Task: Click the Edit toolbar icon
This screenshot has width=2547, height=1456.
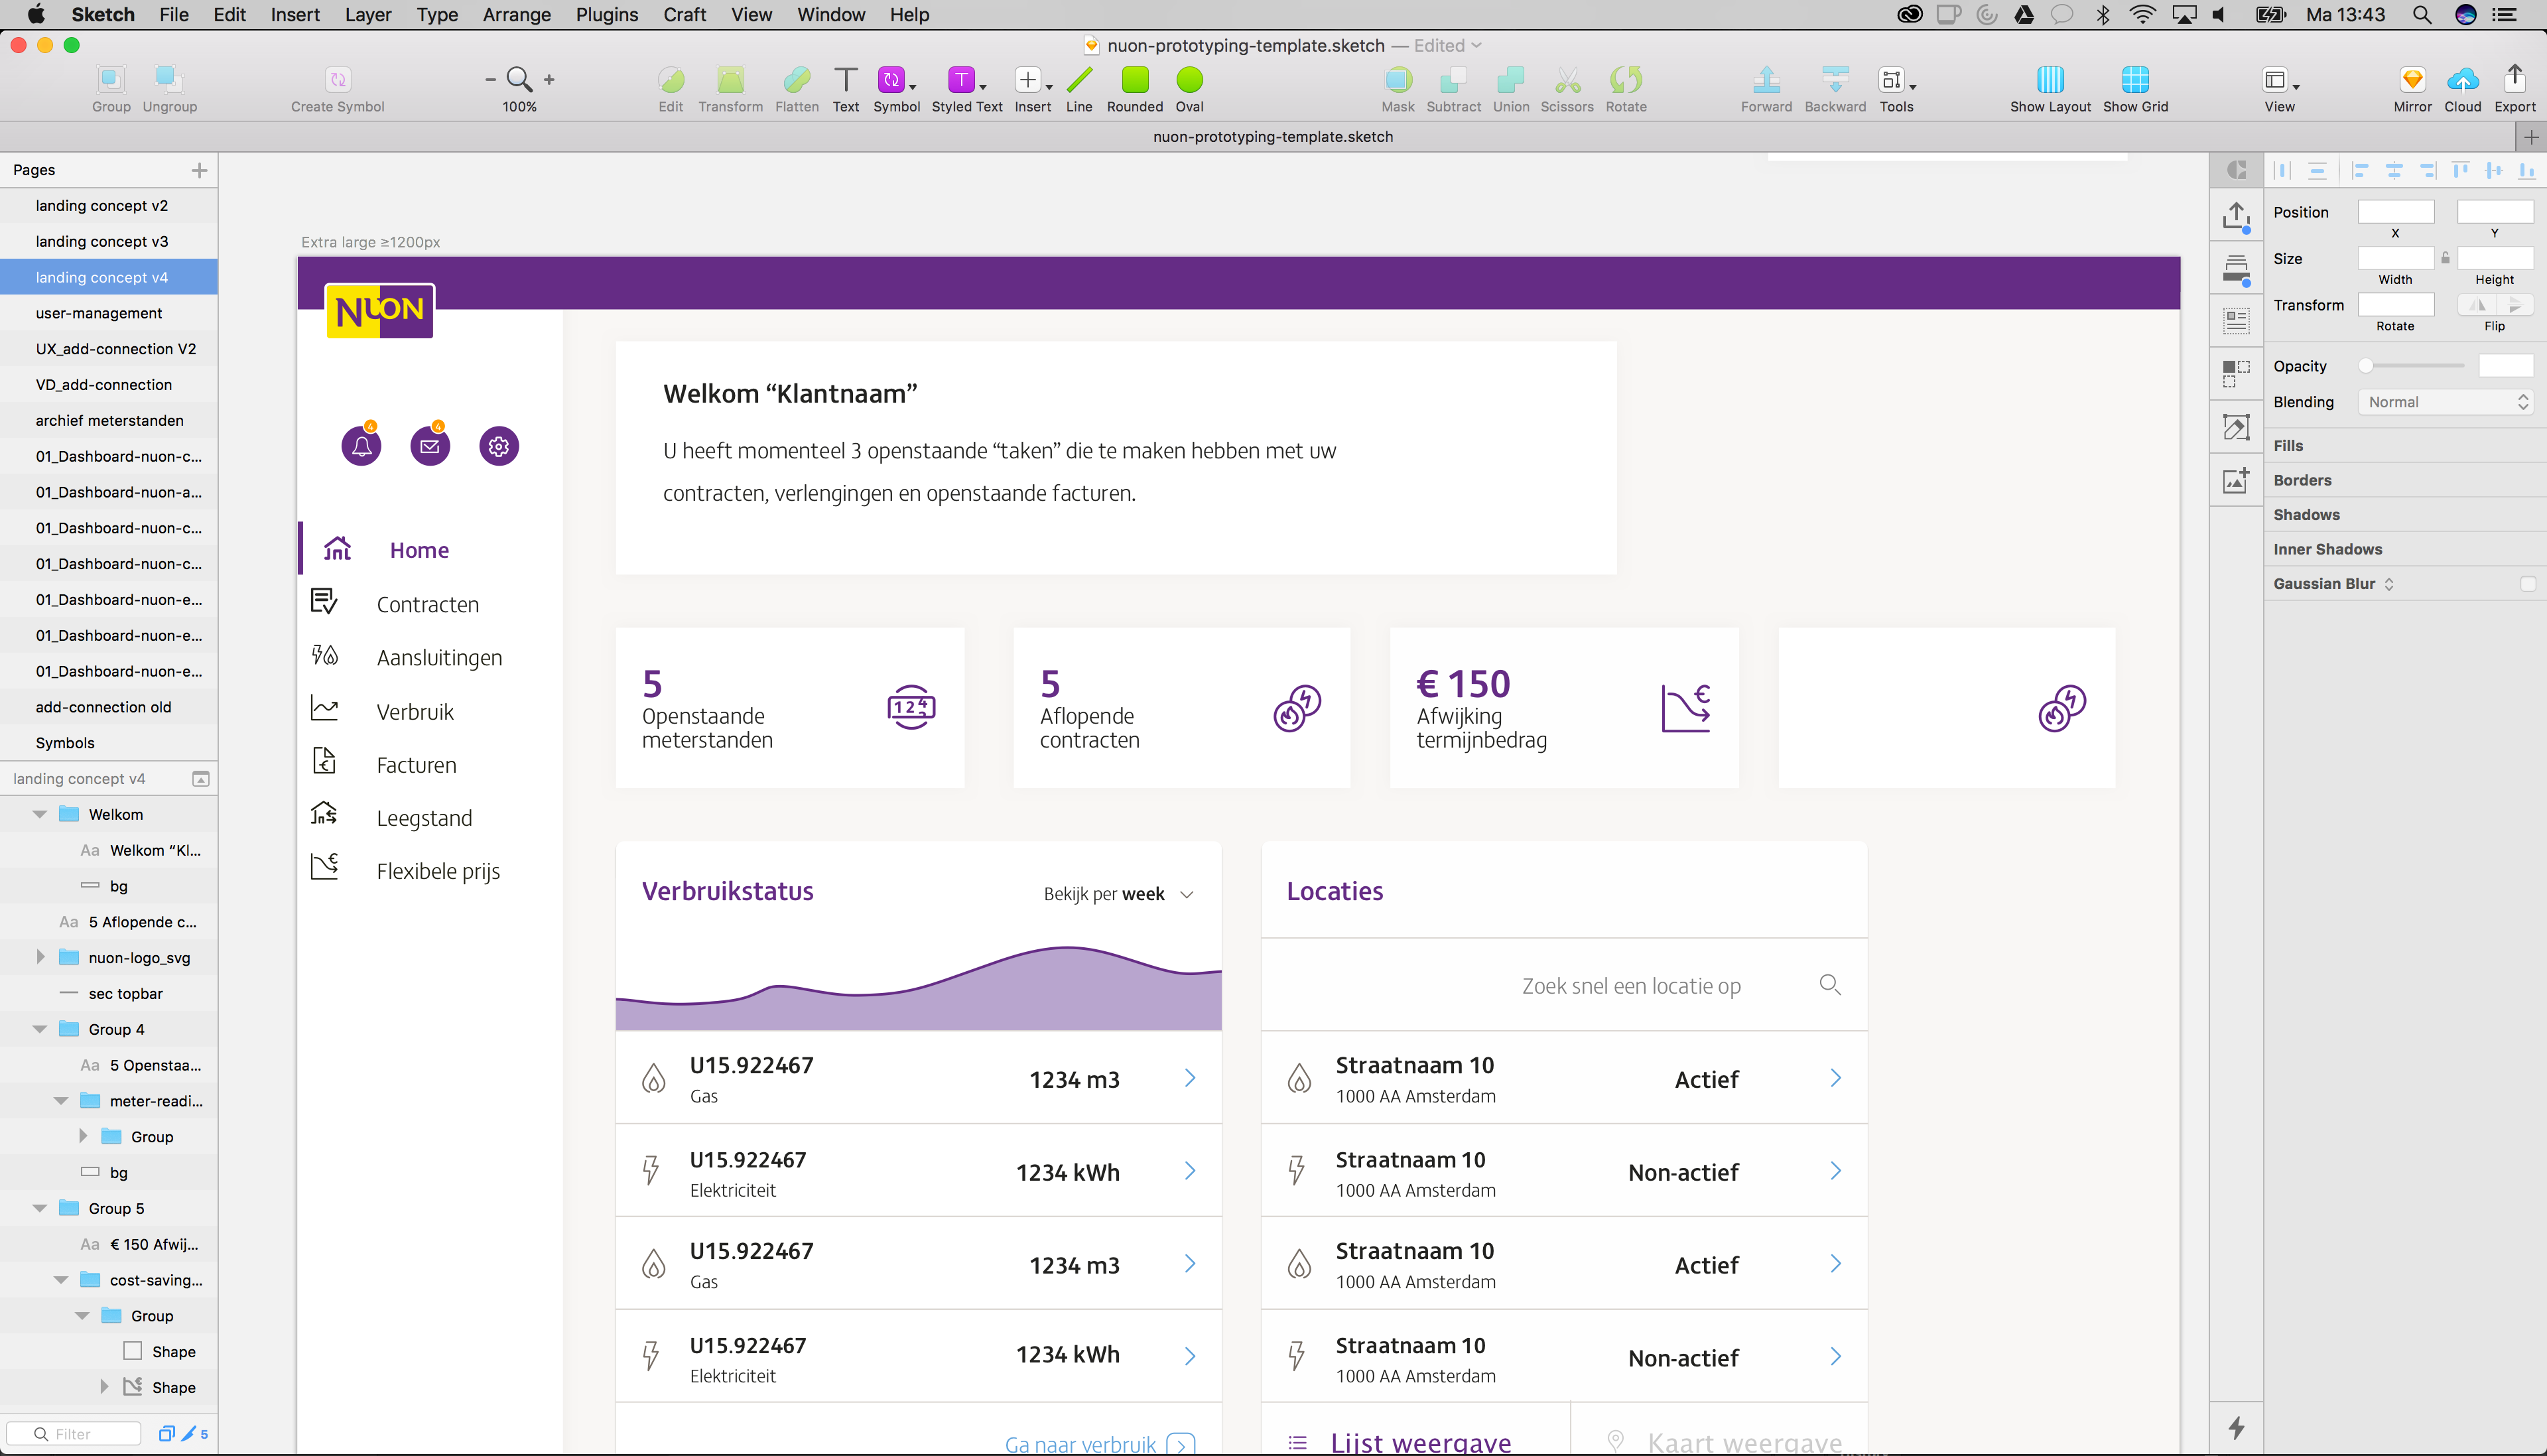Action: (x=671, y=80)
